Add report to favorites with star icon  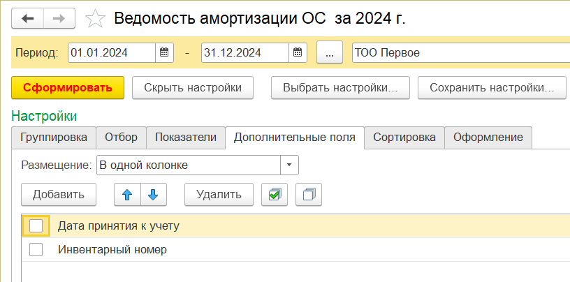point(94,19)
